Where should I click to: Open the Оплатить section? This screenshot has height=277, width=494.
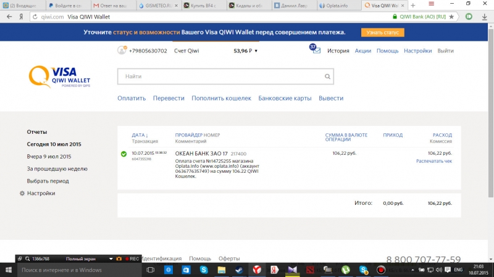(132, 98)
